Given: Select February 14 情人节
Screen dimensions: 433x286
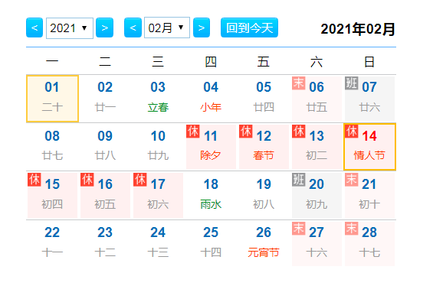Looking at the screenshot, I should coord(369,147).
